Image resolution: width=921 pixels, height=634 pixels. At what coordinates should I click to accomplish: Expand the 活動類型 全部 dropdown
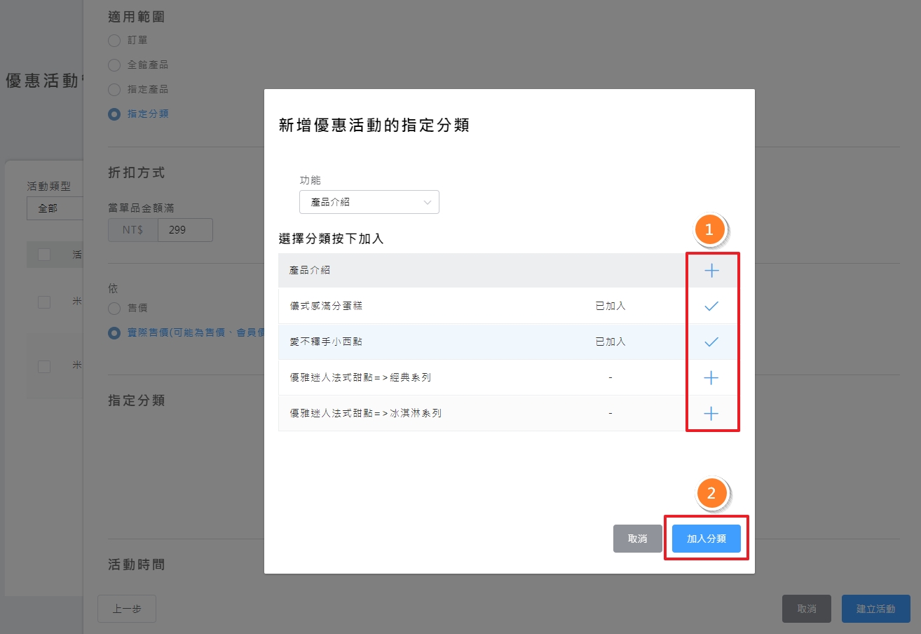pyautogui.click(x=55, y=208)
